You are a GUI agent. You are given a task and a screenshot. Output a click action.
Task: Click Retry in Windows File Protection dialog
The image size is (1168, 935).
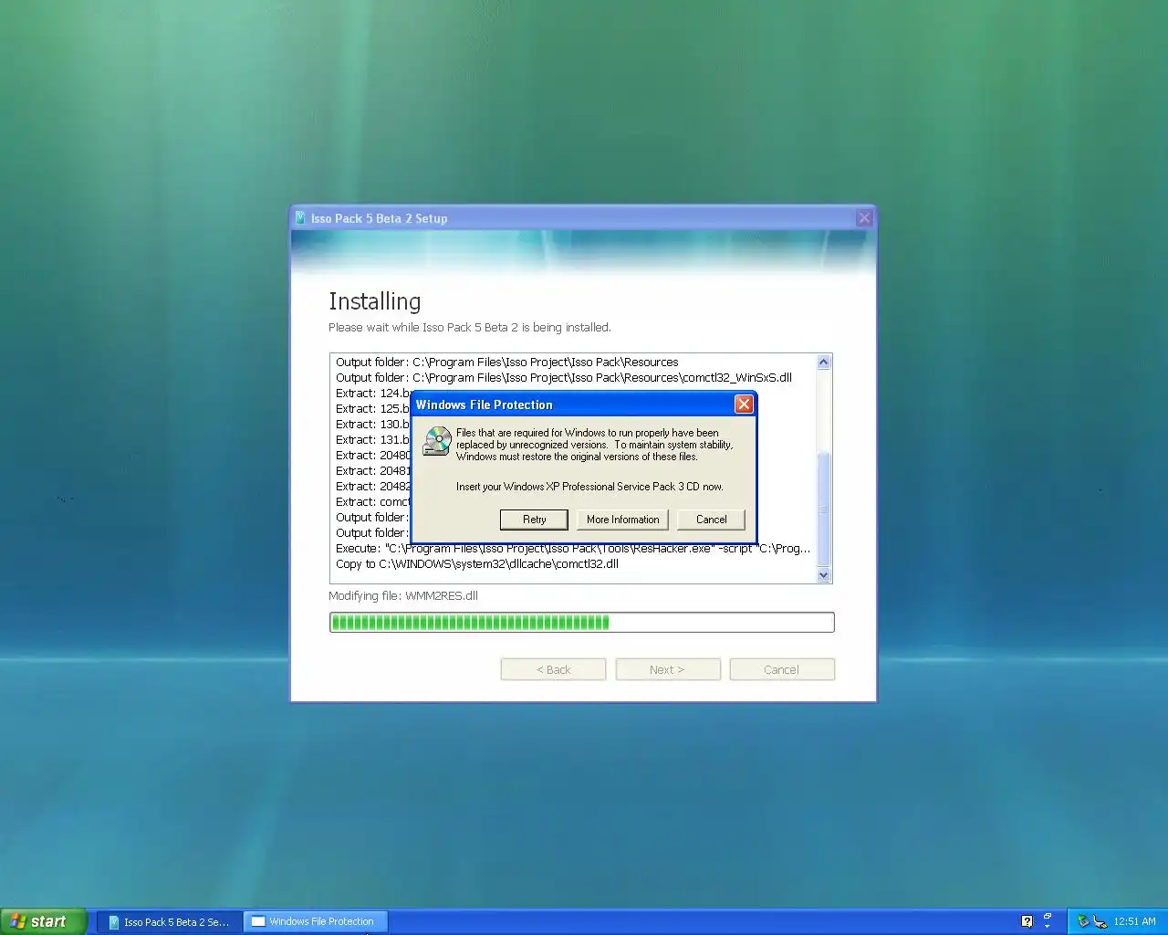(x=535, y=520)
